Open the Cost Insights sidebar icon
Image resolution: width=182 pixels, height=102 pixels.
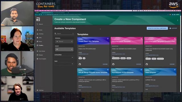tap(37, 59)
